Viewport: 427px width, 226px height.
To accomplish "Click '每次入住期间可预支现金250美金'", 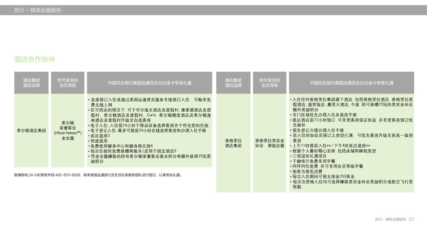I will [322, 177].
